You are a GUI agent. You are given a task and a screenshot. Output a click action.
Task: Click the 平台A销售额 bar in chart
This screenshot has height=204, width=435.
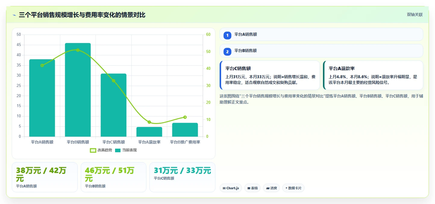[42, 98]
